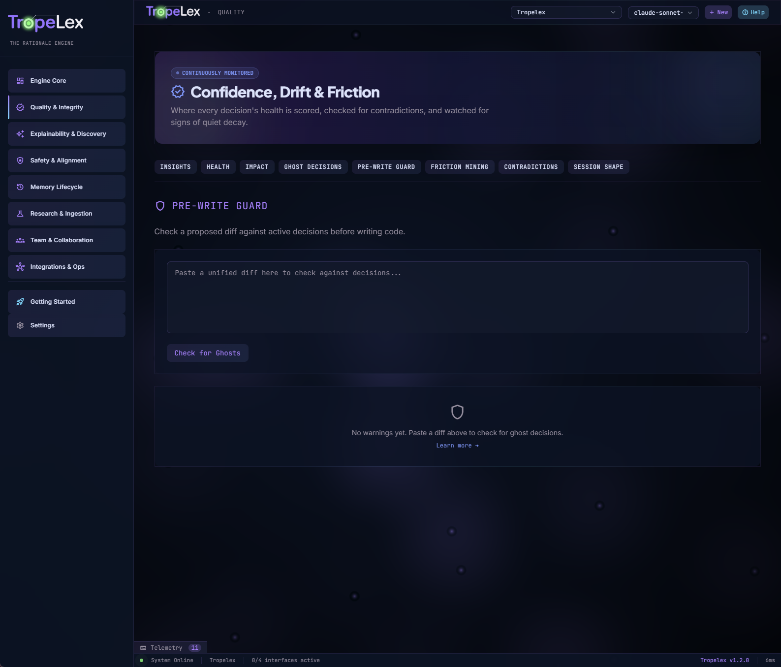Select the Ghost Decisions tab

point(313,167)
